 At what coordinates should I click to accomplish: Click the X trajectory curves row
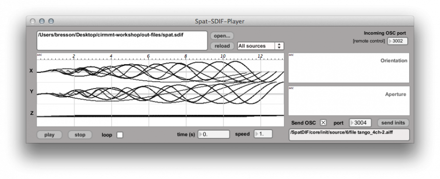pyautogui.click(x=160, y=71)
